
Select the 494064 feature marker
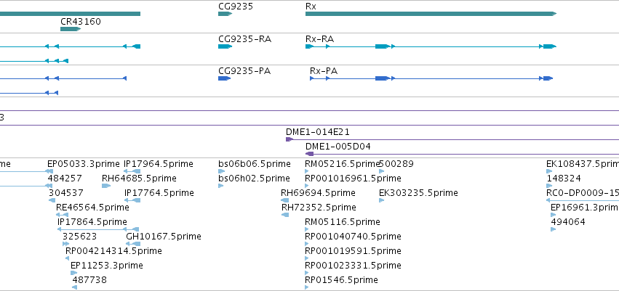553,229
